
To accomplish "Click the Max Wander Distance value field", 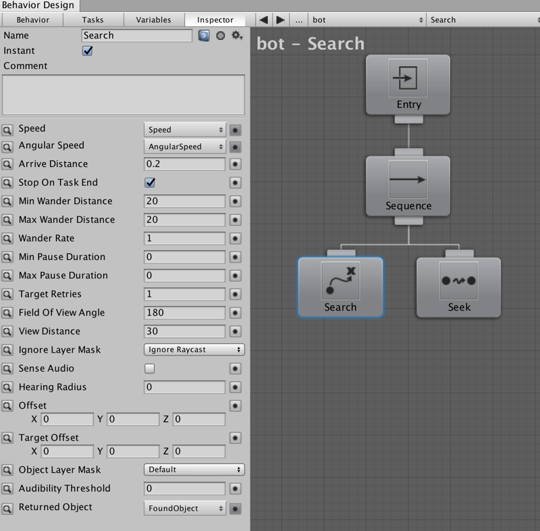I will pyautogui.click(x=184, y=220).
